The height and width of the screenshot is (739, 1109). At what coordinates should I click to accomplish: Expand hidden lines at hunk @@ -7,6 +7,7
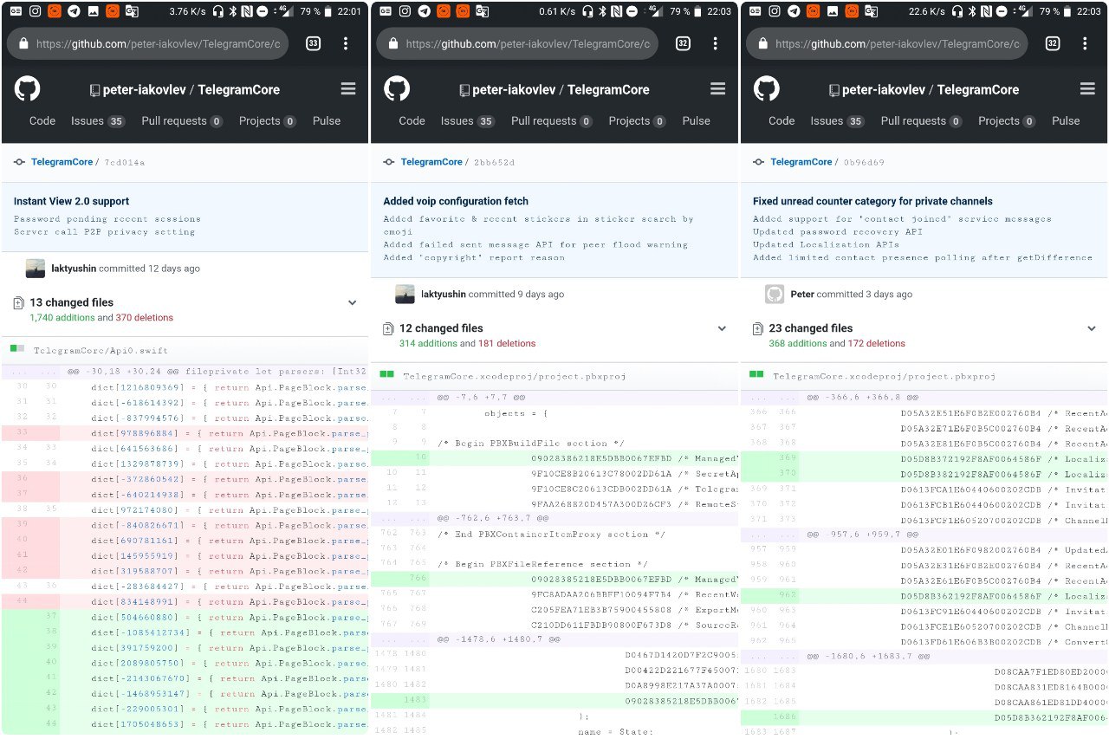click(399, 398)
